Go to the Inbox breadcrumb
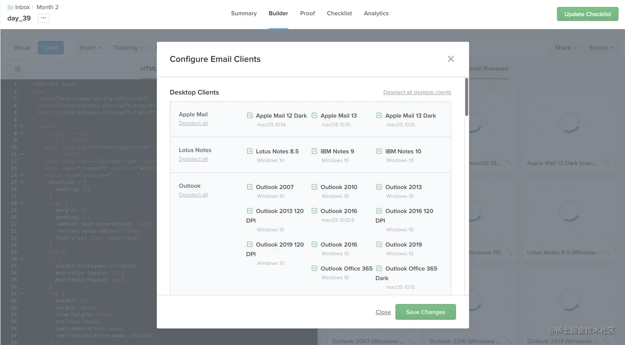This screenshot has width=625, height=345. point(22,7)
